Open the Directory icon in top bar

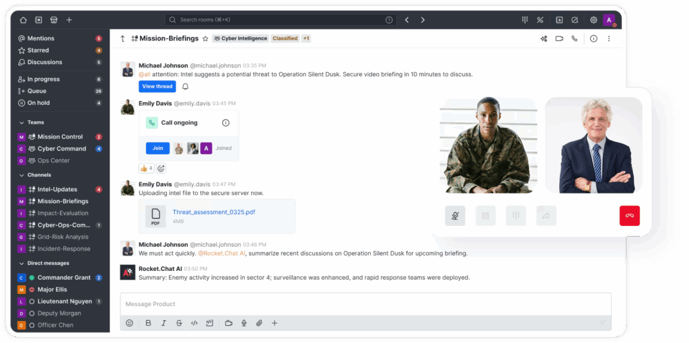[38, 20]
